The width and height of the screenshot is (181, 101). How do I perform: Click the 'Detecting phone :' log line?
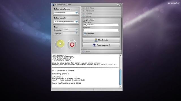(x=60, y=74)
